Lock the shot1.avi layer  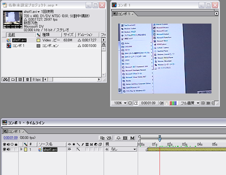[16, 149]
